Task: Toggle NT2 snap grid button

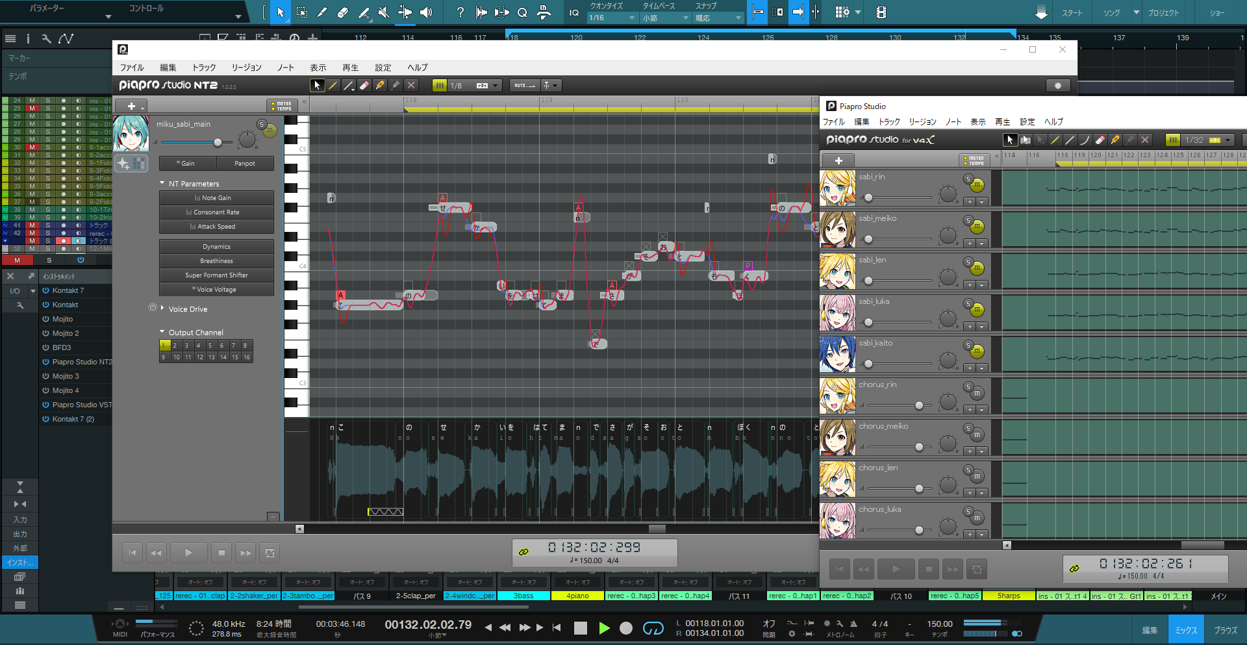Action: [x=440, y=85]
